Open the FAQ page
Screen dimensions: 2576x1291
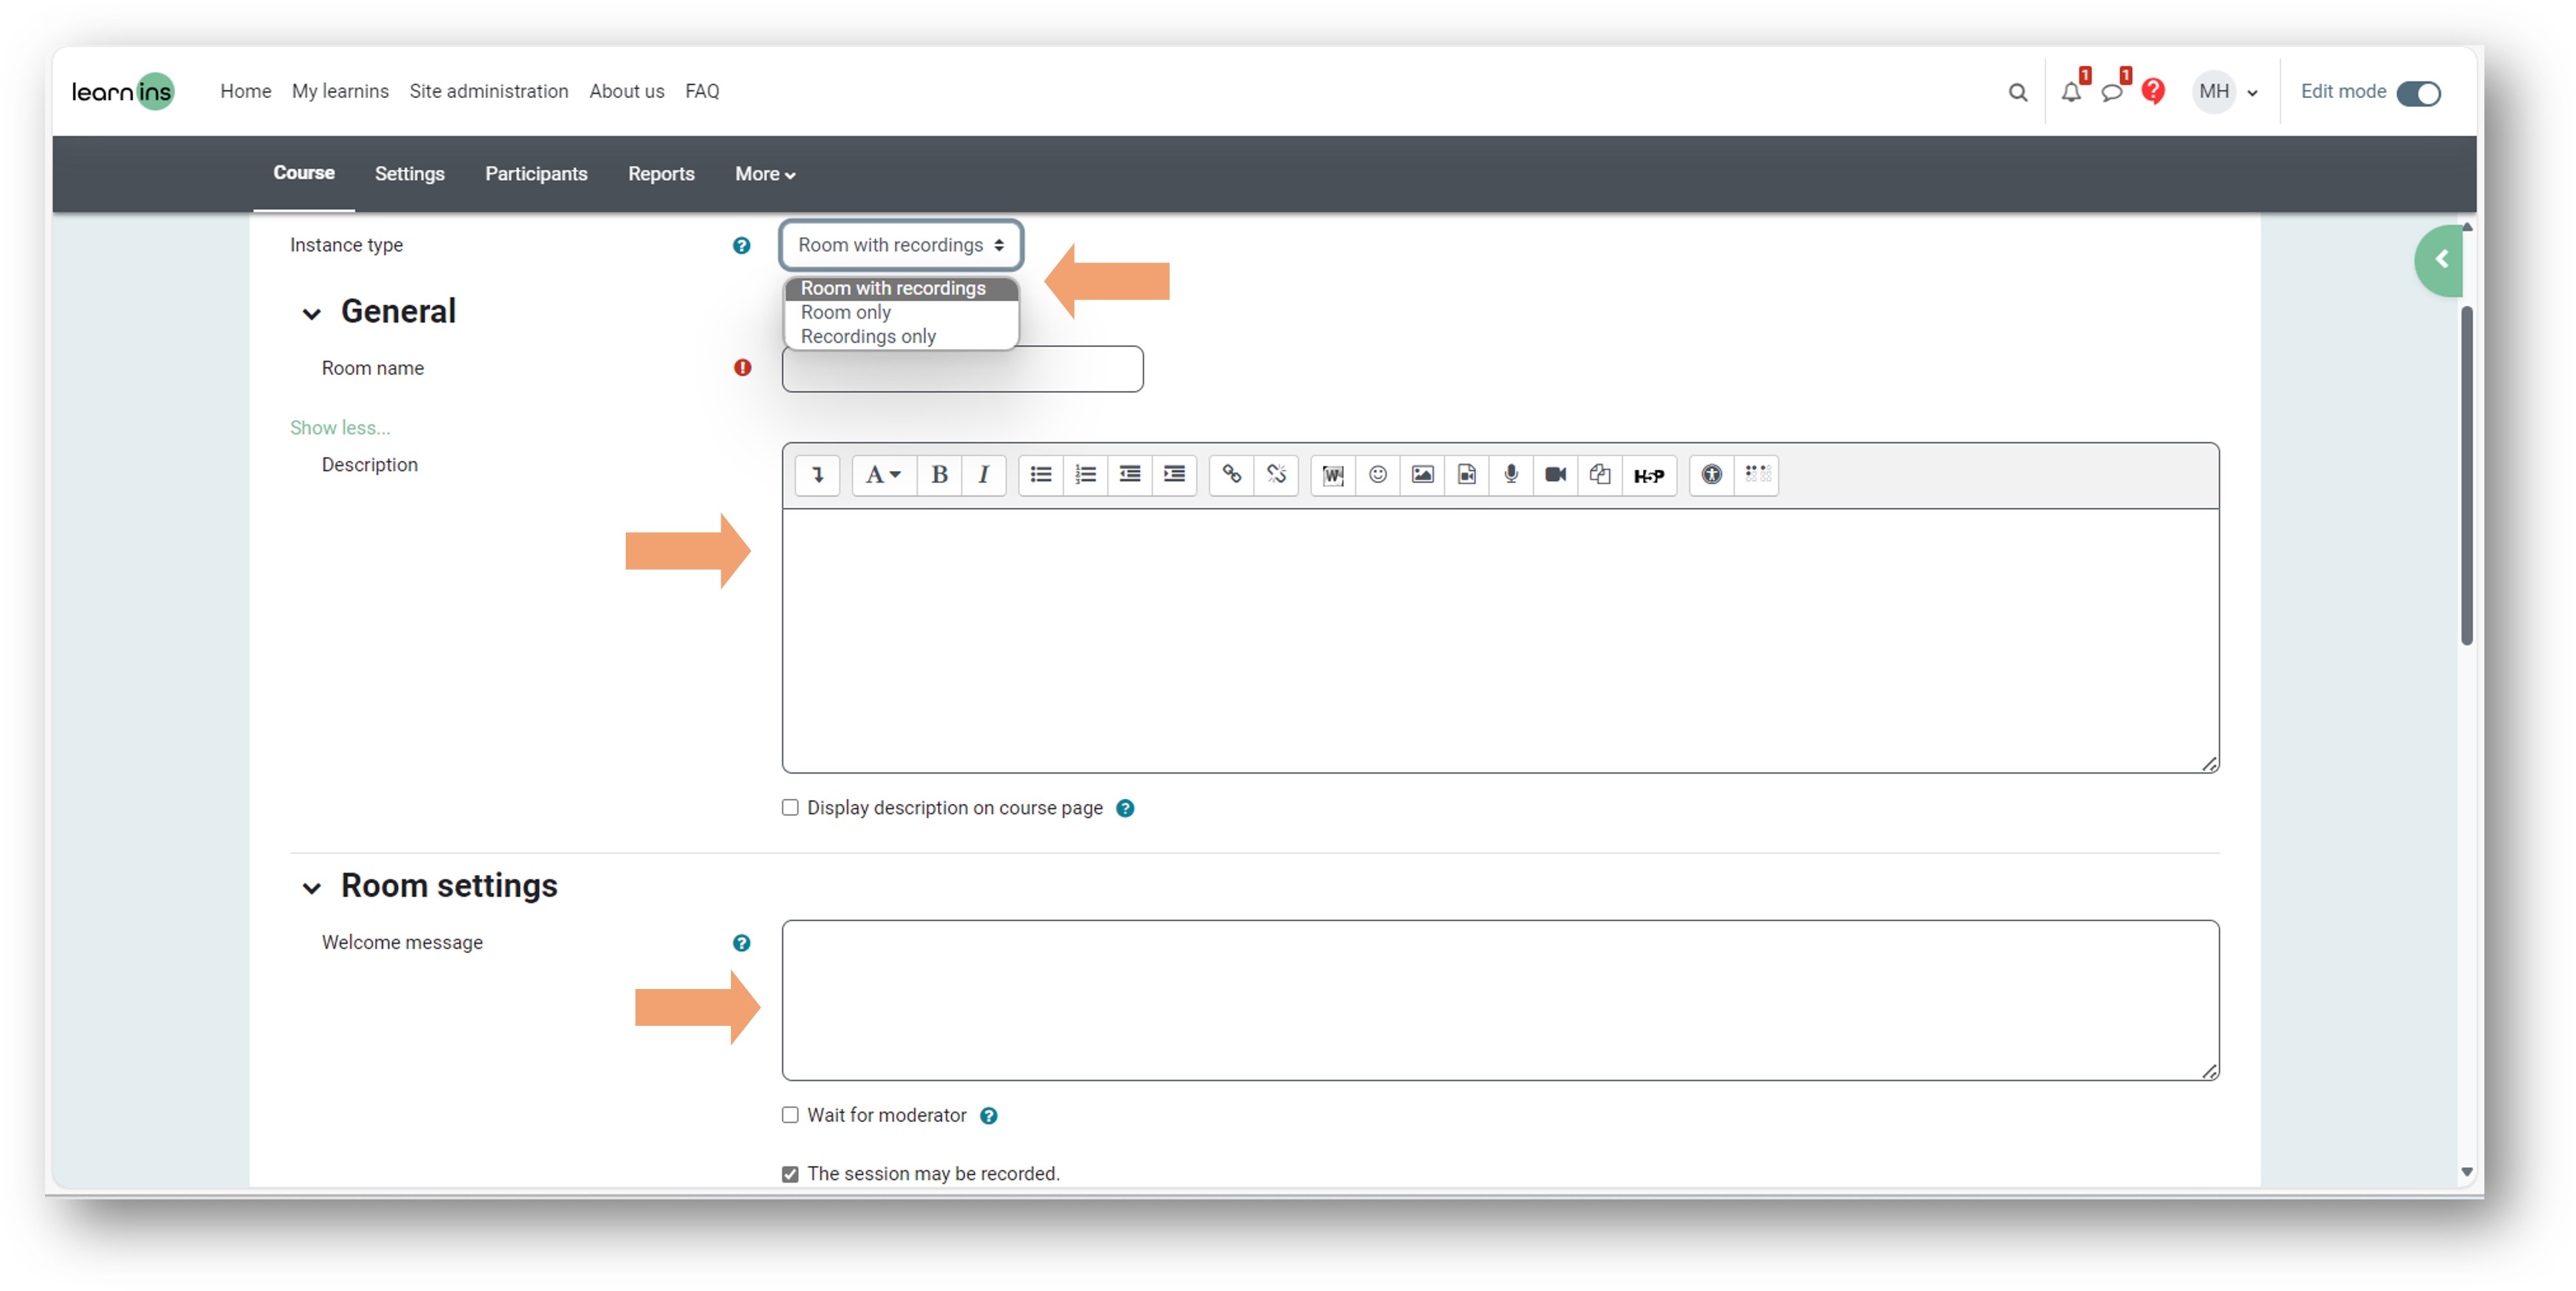702,91
